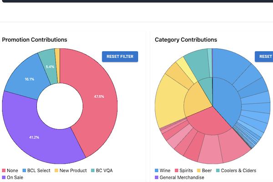This screenshot has height=182, width=273.
Task: Click the Promotion Contributions heading
Action: coord(35,40)
